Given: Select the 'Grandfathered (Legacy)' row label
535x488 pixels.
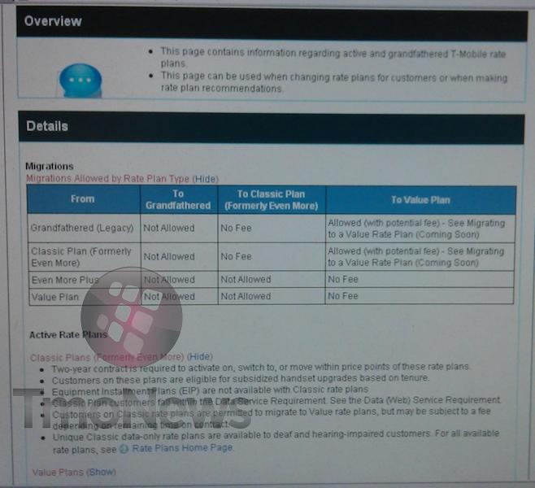Looking at the screenshot, I should [x=82, y=228].
